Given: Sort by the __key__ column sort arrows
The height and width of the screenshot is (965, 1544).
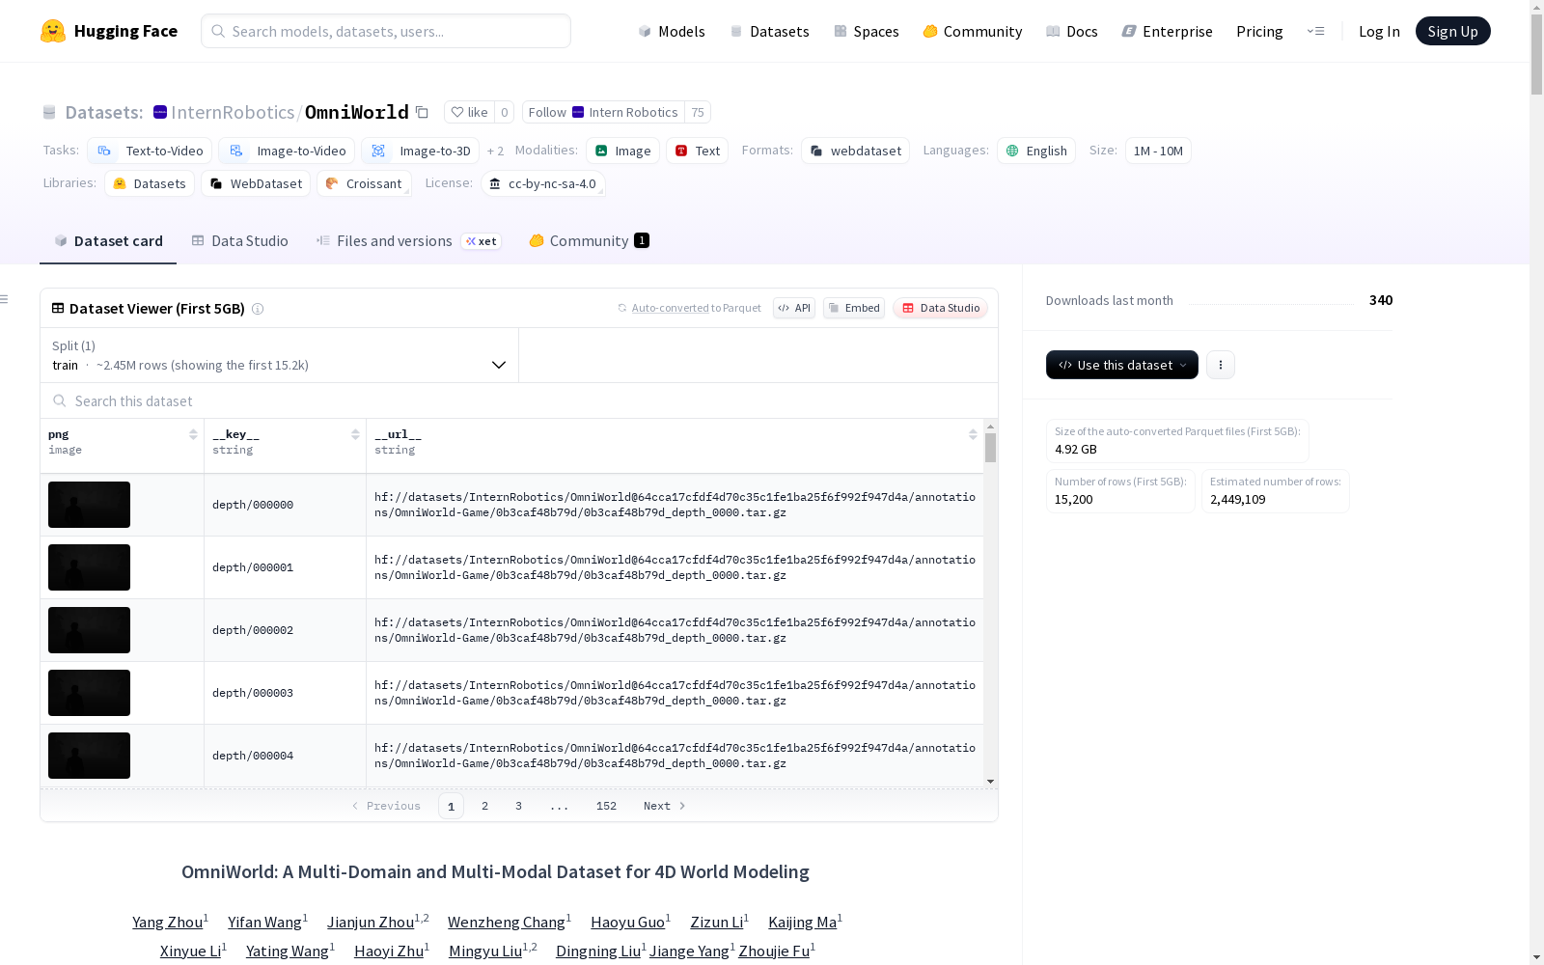Looking at the screenshot, I should pos(355,434).
